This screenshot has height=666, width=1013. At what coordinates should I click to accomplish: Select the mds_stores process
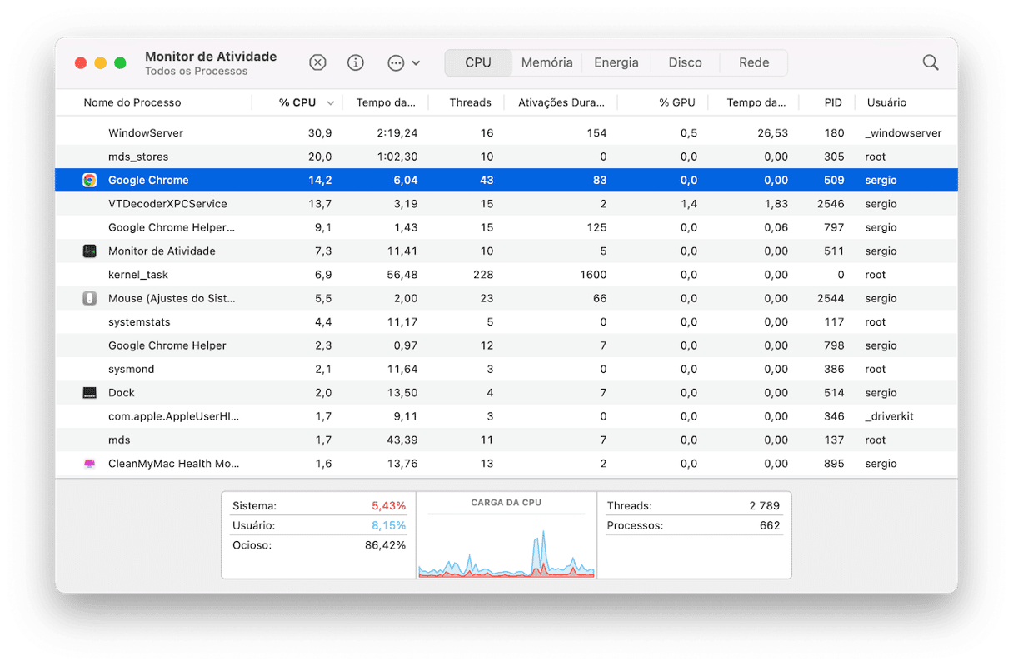[x=506, y=157]
